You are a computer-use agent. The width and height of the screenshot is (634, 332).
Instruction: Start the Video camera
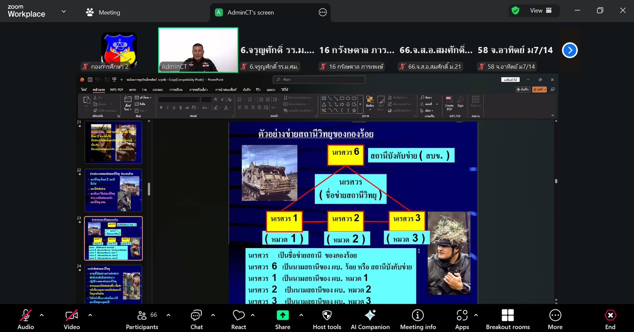[71, 319]
